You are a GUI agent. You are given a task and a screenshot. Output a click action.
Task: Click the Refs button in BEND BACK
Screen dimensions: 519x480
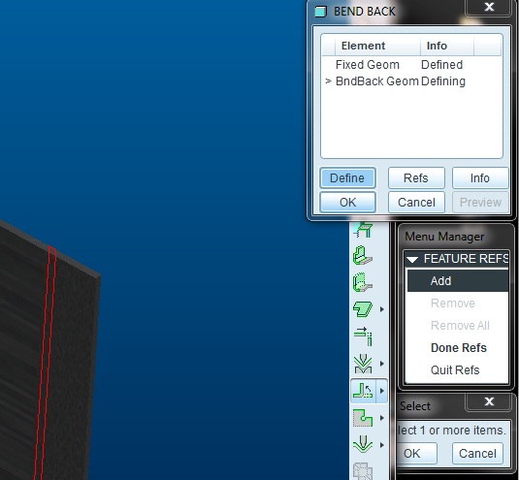[x=416, y=178]
